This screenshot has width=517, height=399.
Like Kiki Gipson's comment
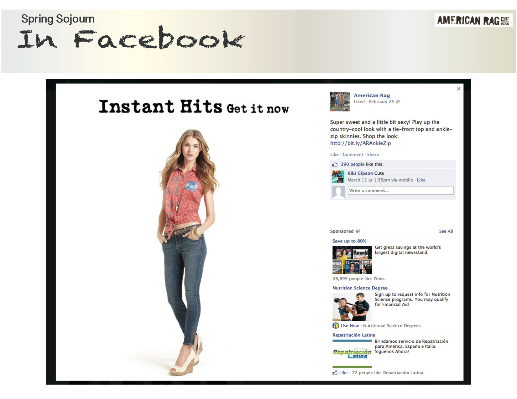coord(421,180)
